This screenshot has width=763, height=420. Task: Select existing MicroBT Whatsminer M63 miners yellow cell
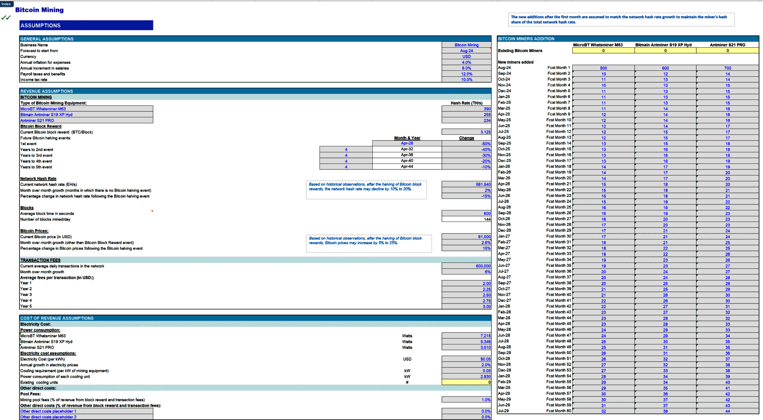(603, 51)
